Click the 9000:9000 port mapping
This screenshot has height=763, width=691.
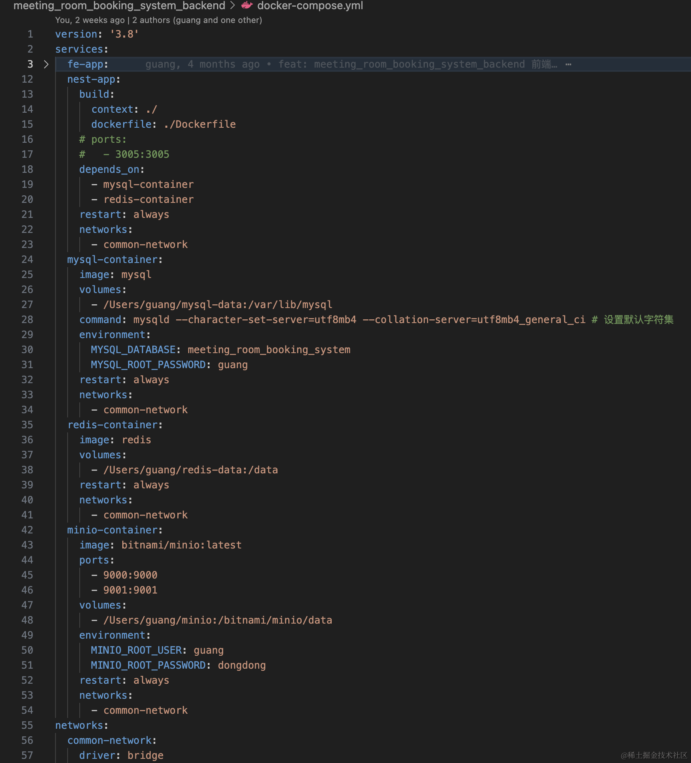click(130, 575)
